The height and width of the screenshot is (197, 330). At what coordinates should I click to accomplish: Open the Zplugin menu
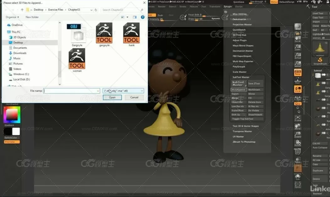tap(228, 7)
